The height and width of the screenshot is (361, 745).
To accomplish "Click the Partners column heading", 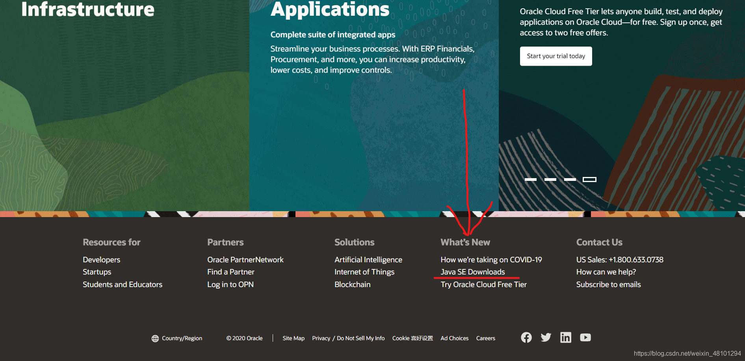I will (225, 242).
